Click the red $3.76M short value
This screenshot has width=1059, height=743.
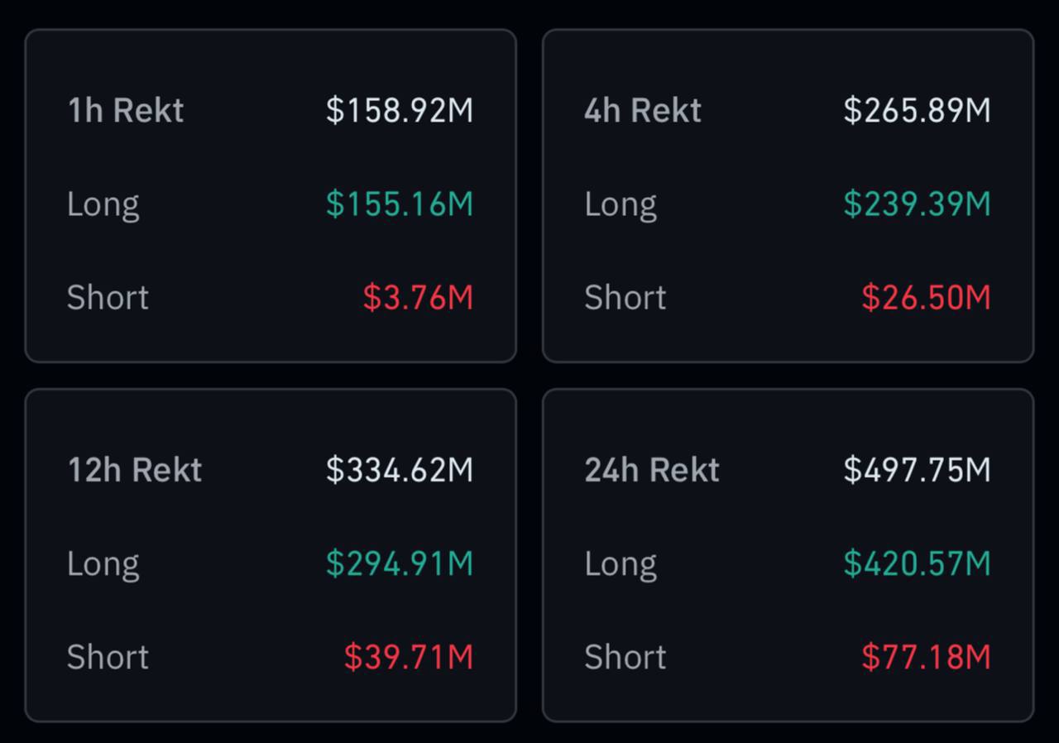click(418, 298)
